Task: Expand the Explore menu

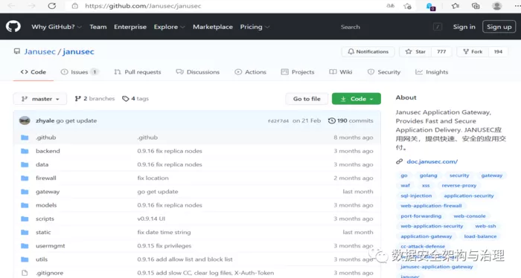Action: [169, 27]
